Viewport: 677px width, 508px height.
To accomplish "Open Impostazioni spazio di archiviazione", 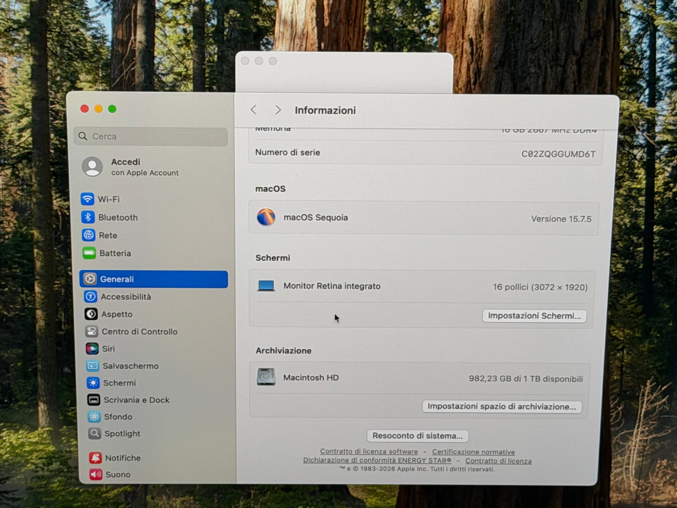I will (502, 406).
